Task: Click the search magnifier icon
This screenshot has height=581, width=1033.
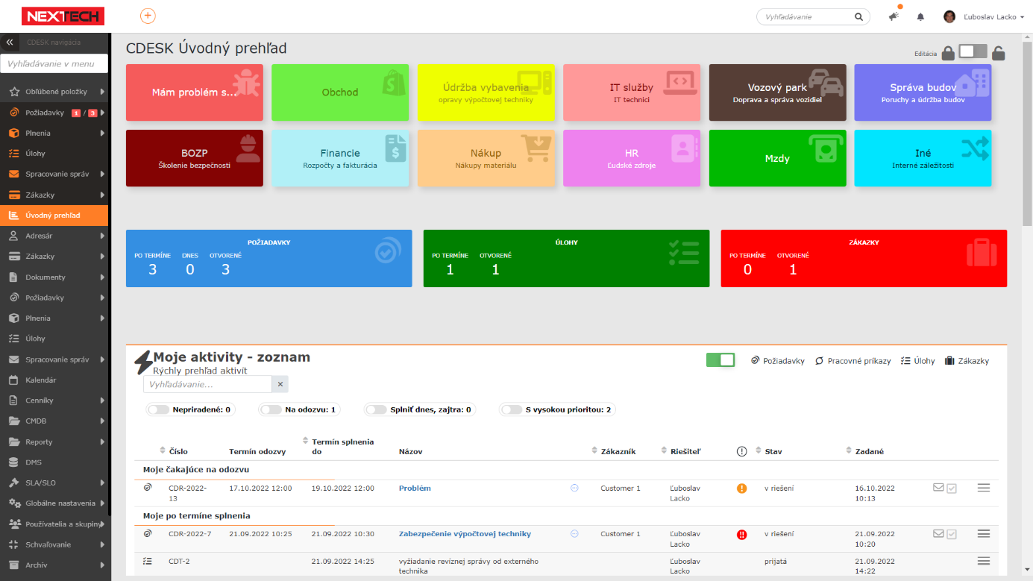Action: pyautogui.click(x=858, y=16)
